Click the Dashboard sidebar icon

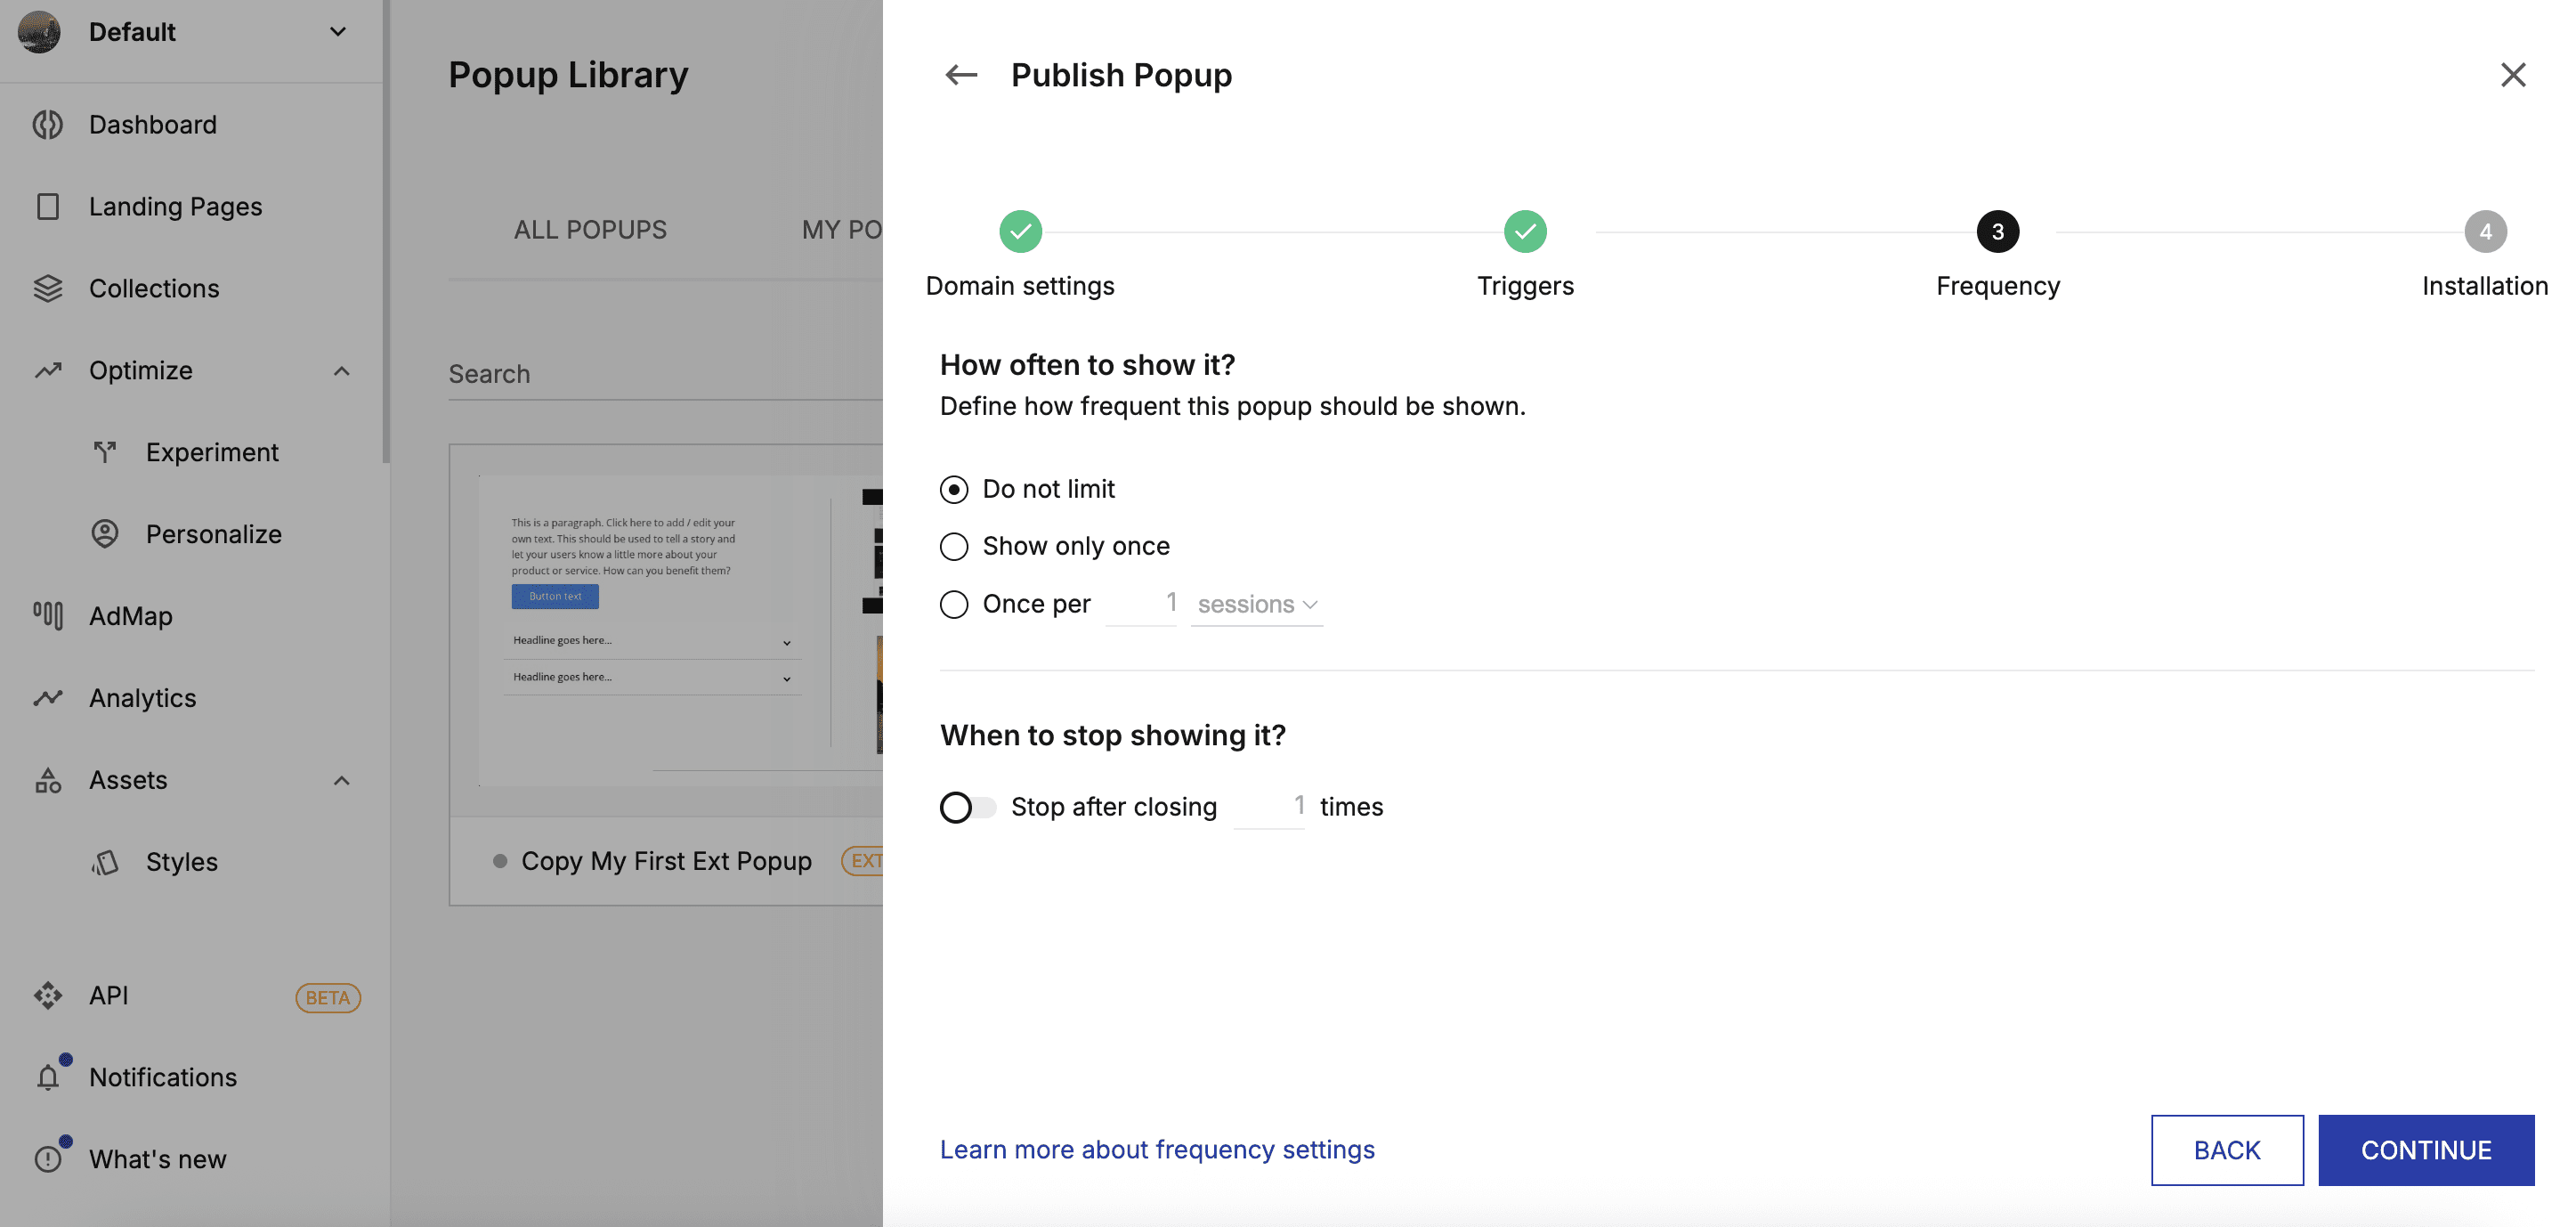point(47,124)
